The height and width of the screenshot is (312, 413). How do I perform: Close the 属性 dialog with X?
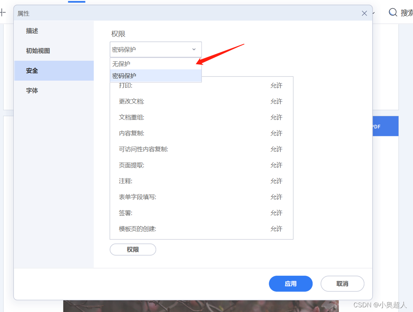pos(364,13)
